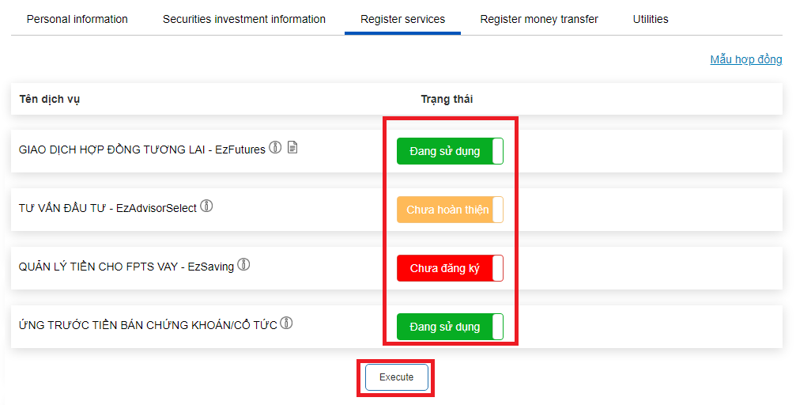Show info for ỨNG TRƯỚC TIỀN BÁN CHỨNG KHOÁN

pyautogui.click(x=286, y=323)
